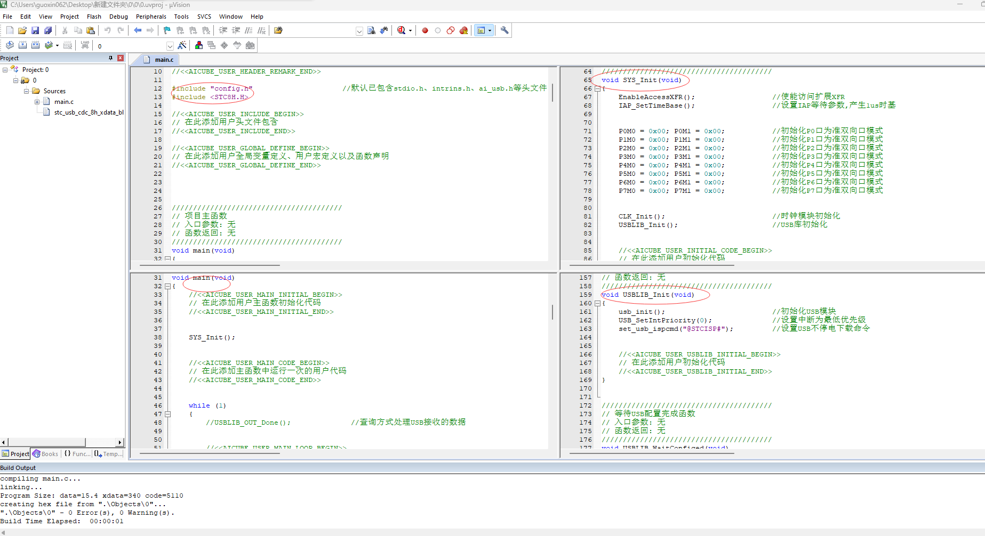The height and width of the screenshot is (536, 985).
Task: Collapse the 'Project: 0' tree node
Action: pos(5,70)
